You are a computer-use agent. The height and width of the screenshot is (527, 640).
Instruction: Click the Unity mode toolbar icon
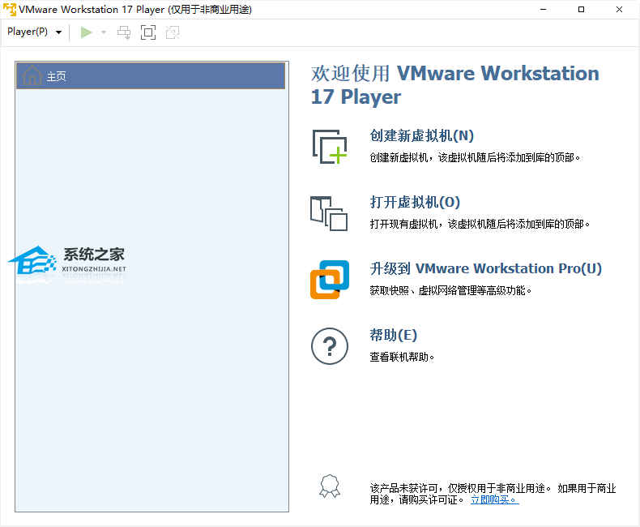pos(173,32)
